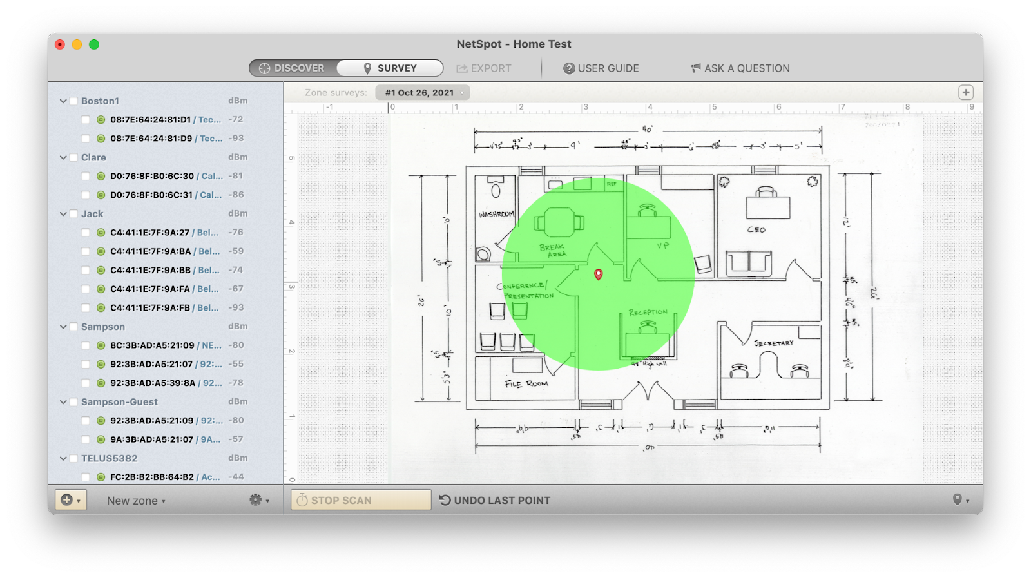
Task: Click the Ask a Question megaphone icon
Action: pos(695,68)
